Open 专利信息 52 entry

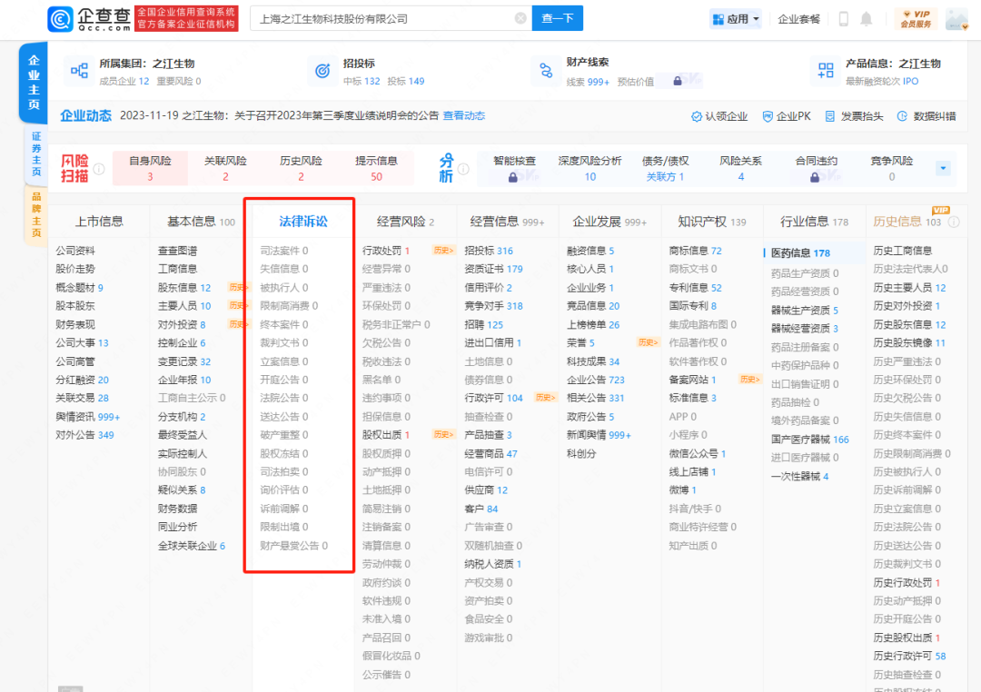pyautogui.click(x=695, y=288)
